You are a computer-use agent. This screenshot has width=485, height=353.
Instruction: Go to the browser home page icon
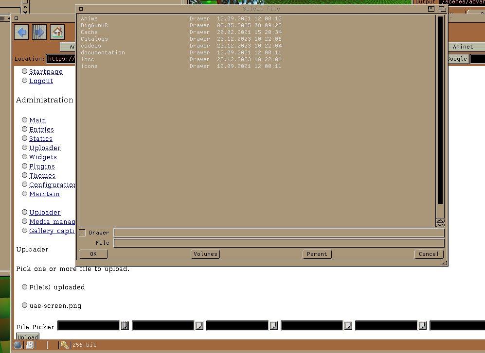click(57, 33)
